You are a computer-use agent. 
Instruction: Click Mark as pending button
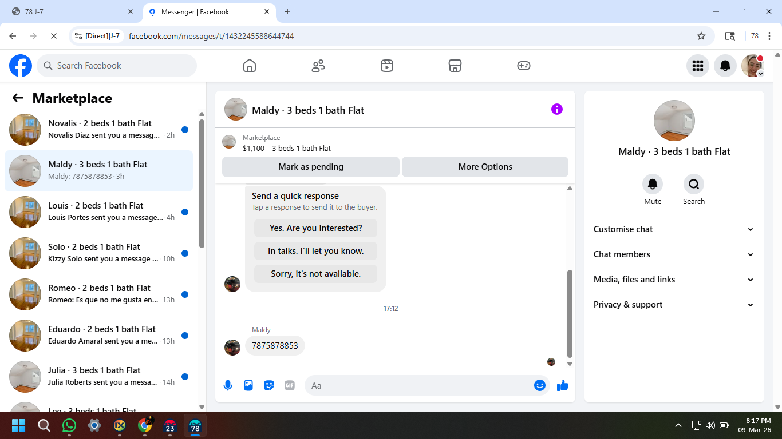click(x=311, y=167)
